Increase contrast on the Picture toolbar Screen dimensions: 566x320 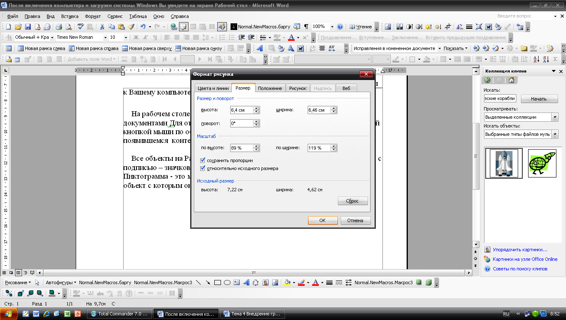[410, 27]
